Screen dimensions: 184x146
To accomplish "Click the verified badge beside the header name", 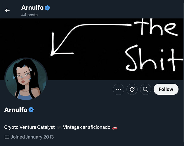I will (47, 8).
